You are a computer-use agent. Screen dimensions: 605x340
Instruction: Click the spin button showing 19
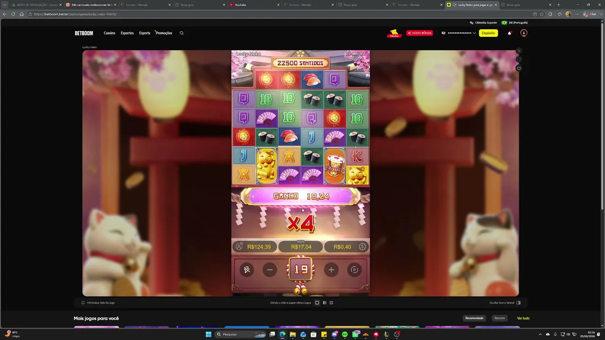click(x=301, y=270)
